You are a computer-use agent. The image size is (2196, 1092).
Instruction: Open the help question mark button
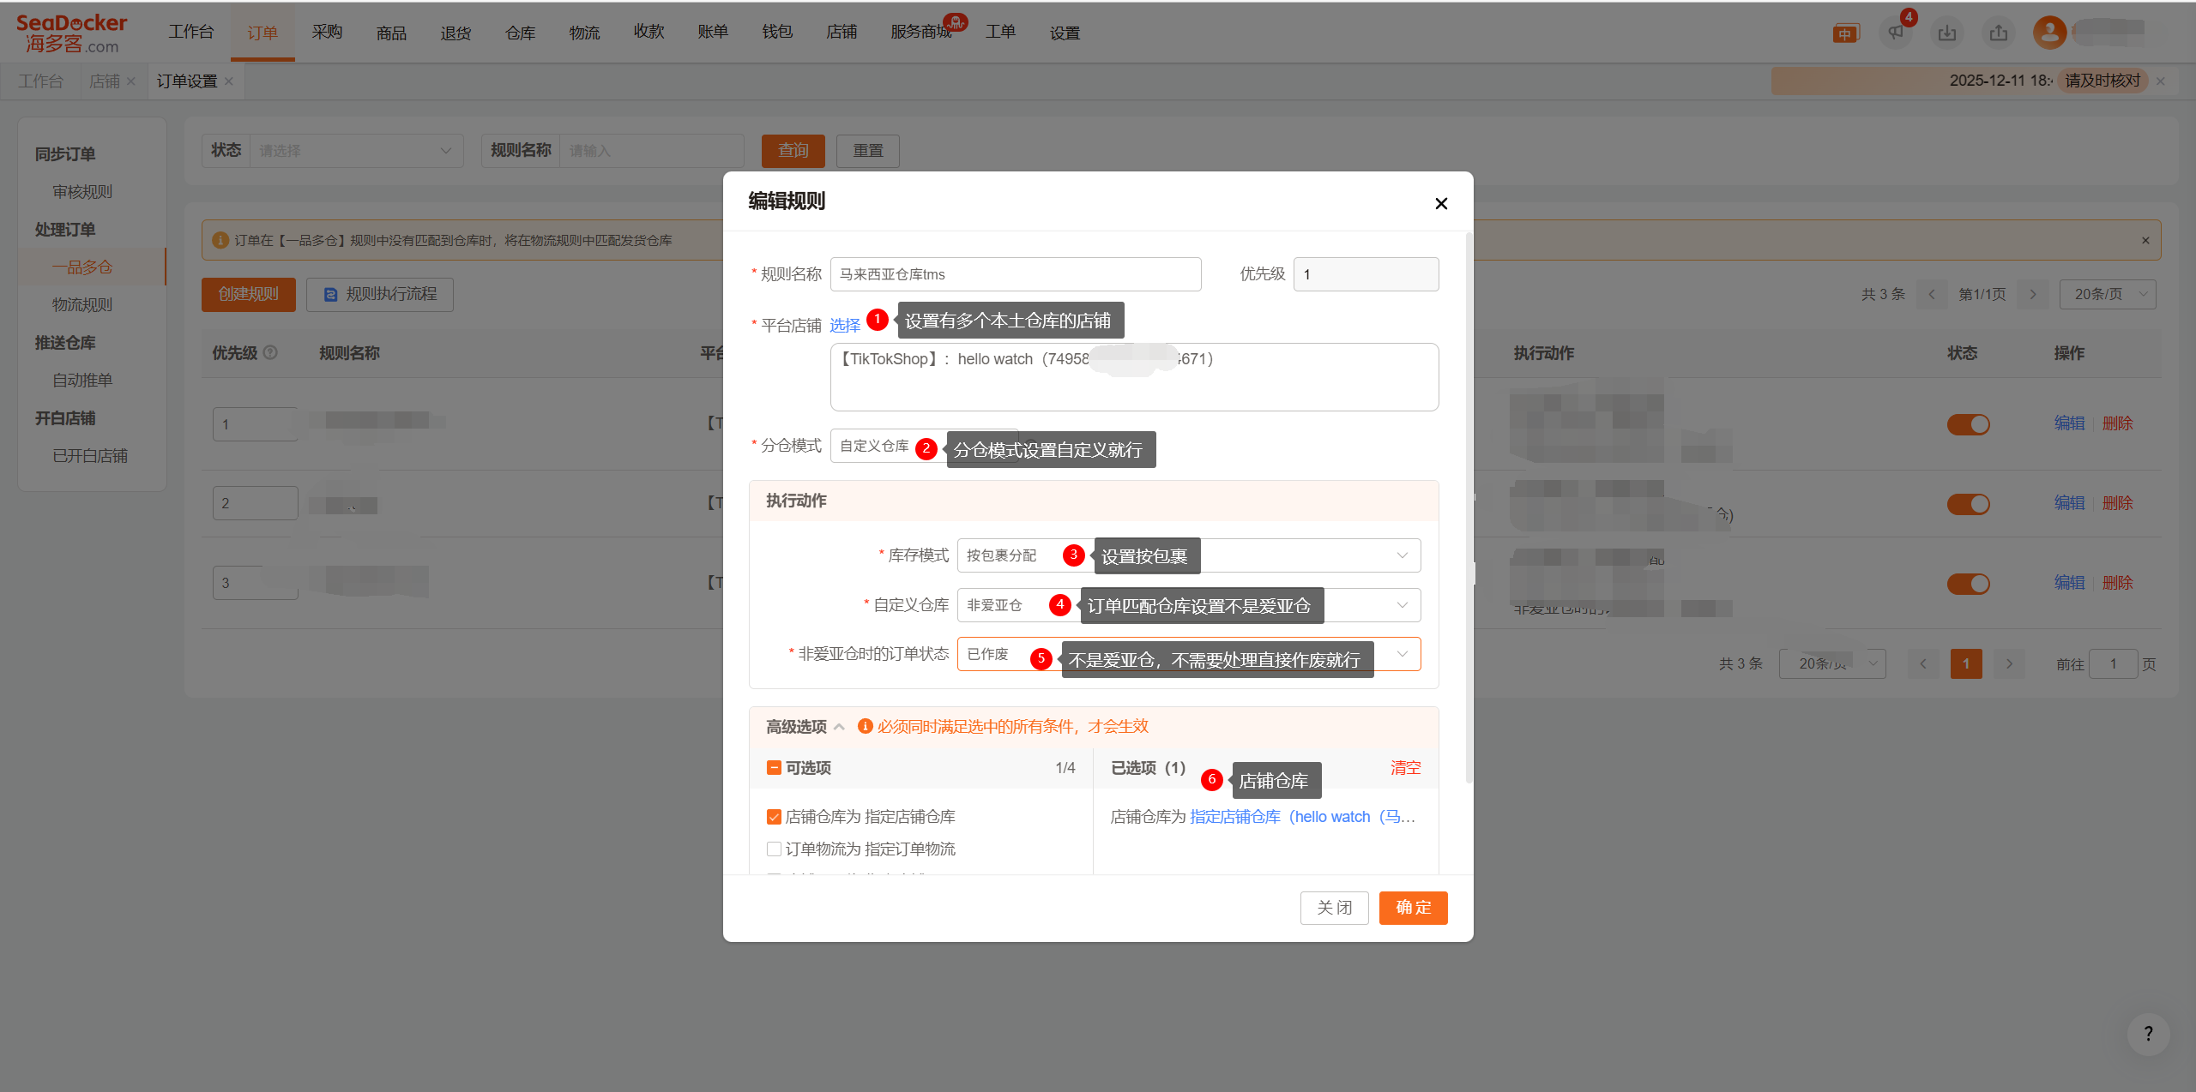(2148, 1034)
